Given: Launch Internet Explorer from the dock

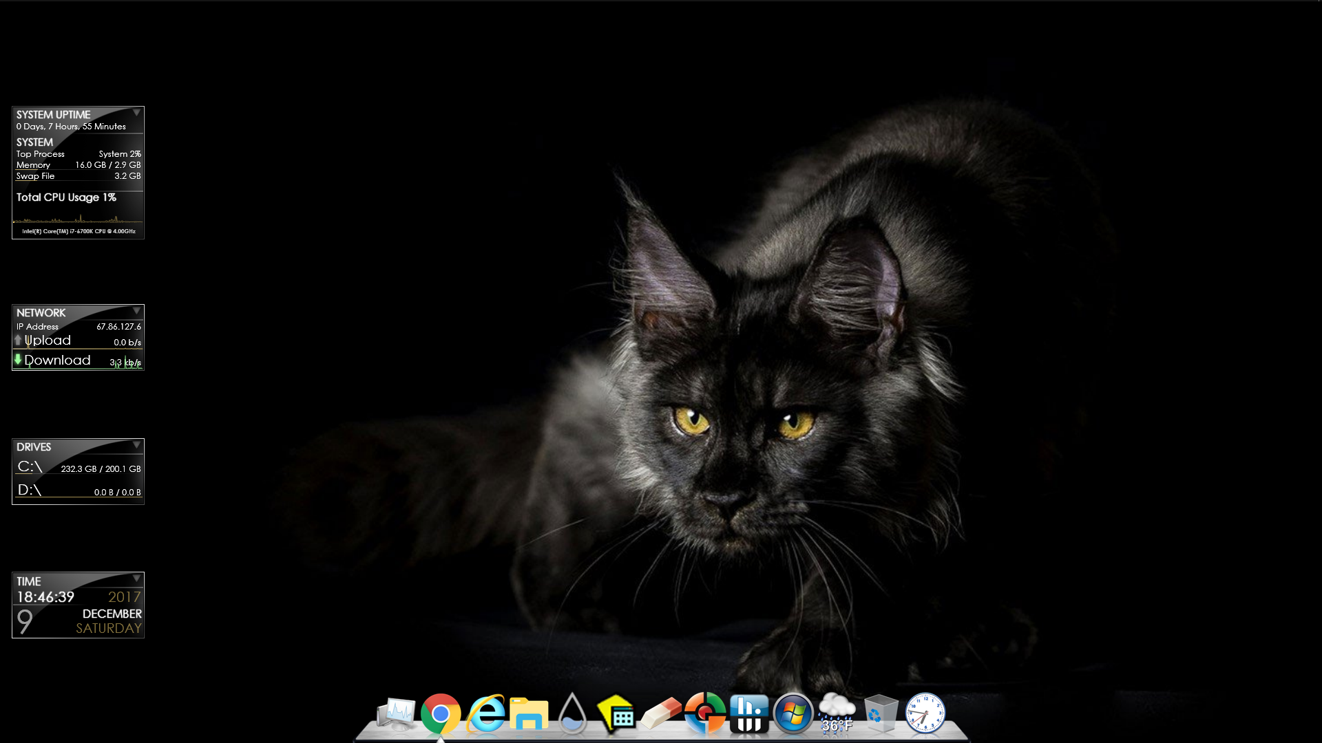Looking at the screenshot, I should pos(485,713).
